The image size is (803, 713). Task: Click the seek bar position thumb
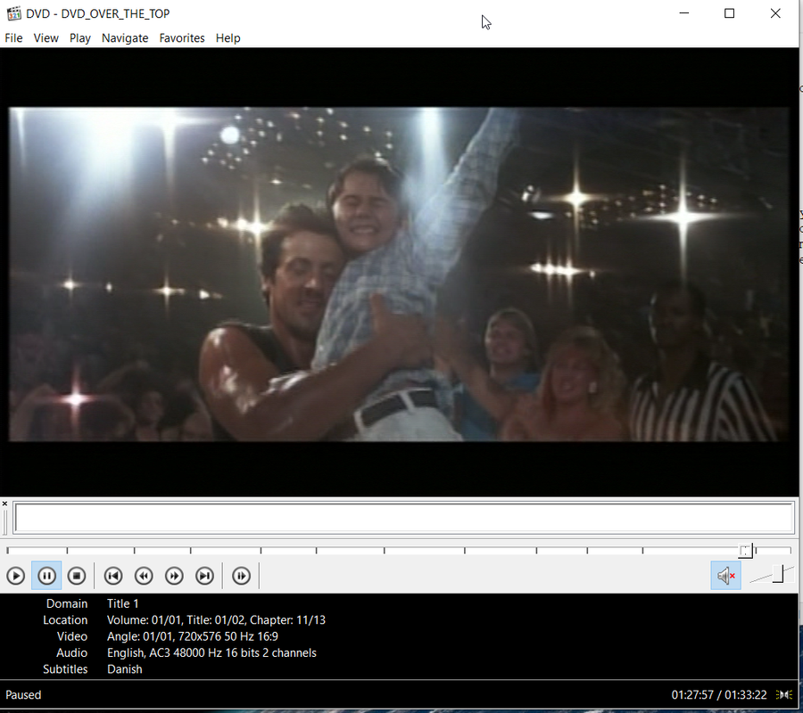746,551
